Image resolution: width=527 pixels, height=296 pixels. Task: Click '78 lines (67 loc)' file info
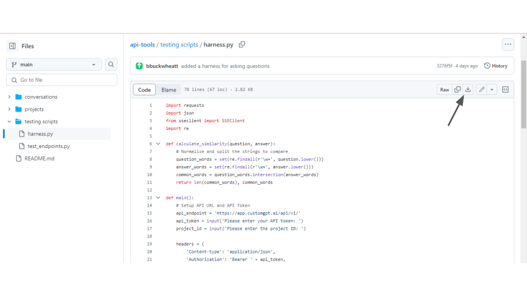click(205, 89)
